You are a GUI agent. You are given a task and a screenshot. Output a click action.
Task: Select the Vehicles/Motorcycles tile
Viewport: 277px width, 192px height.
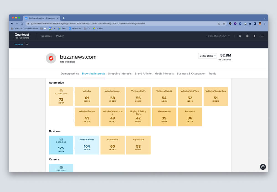tap(112, 117)
